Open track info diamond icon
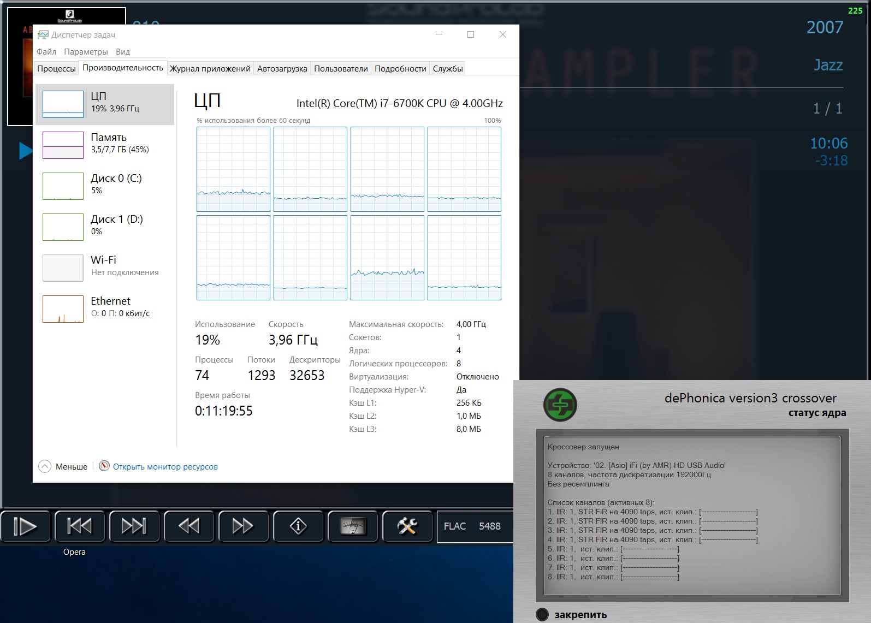Viewport: 871px width, 623px height. pos(298,526)
